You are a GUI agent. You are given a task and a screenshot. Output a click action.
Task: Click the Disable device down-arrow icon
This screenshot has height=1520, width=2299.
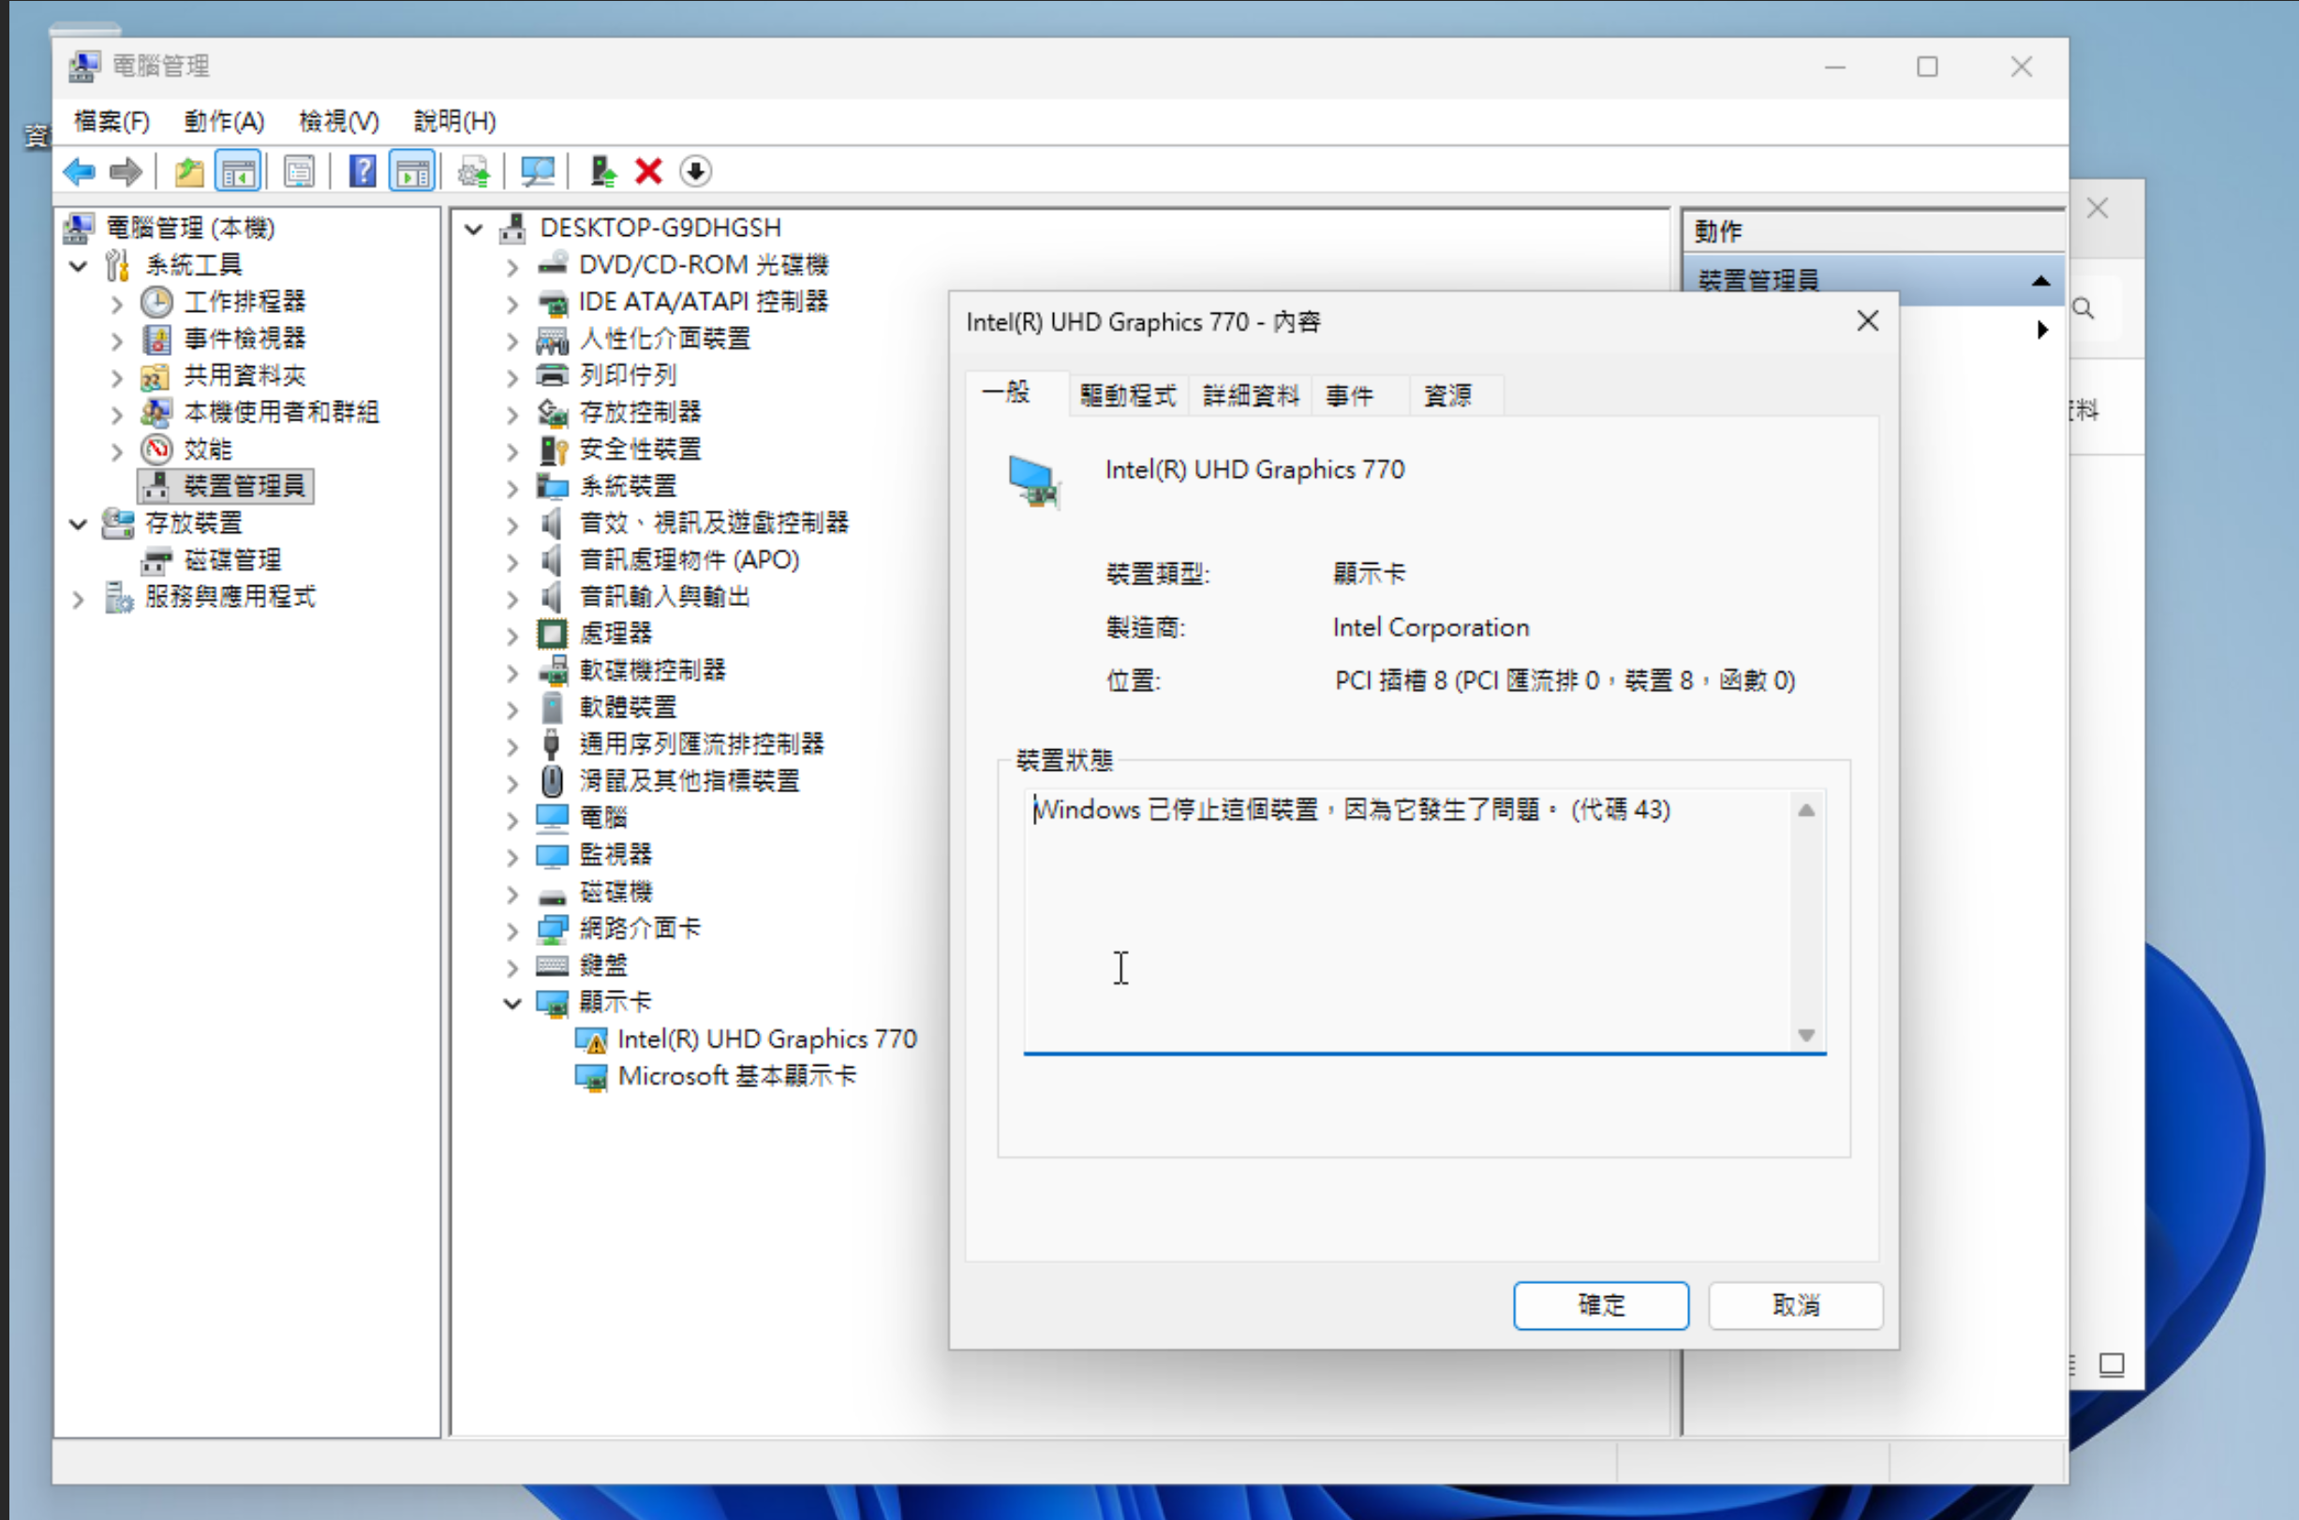coord(696,170)
